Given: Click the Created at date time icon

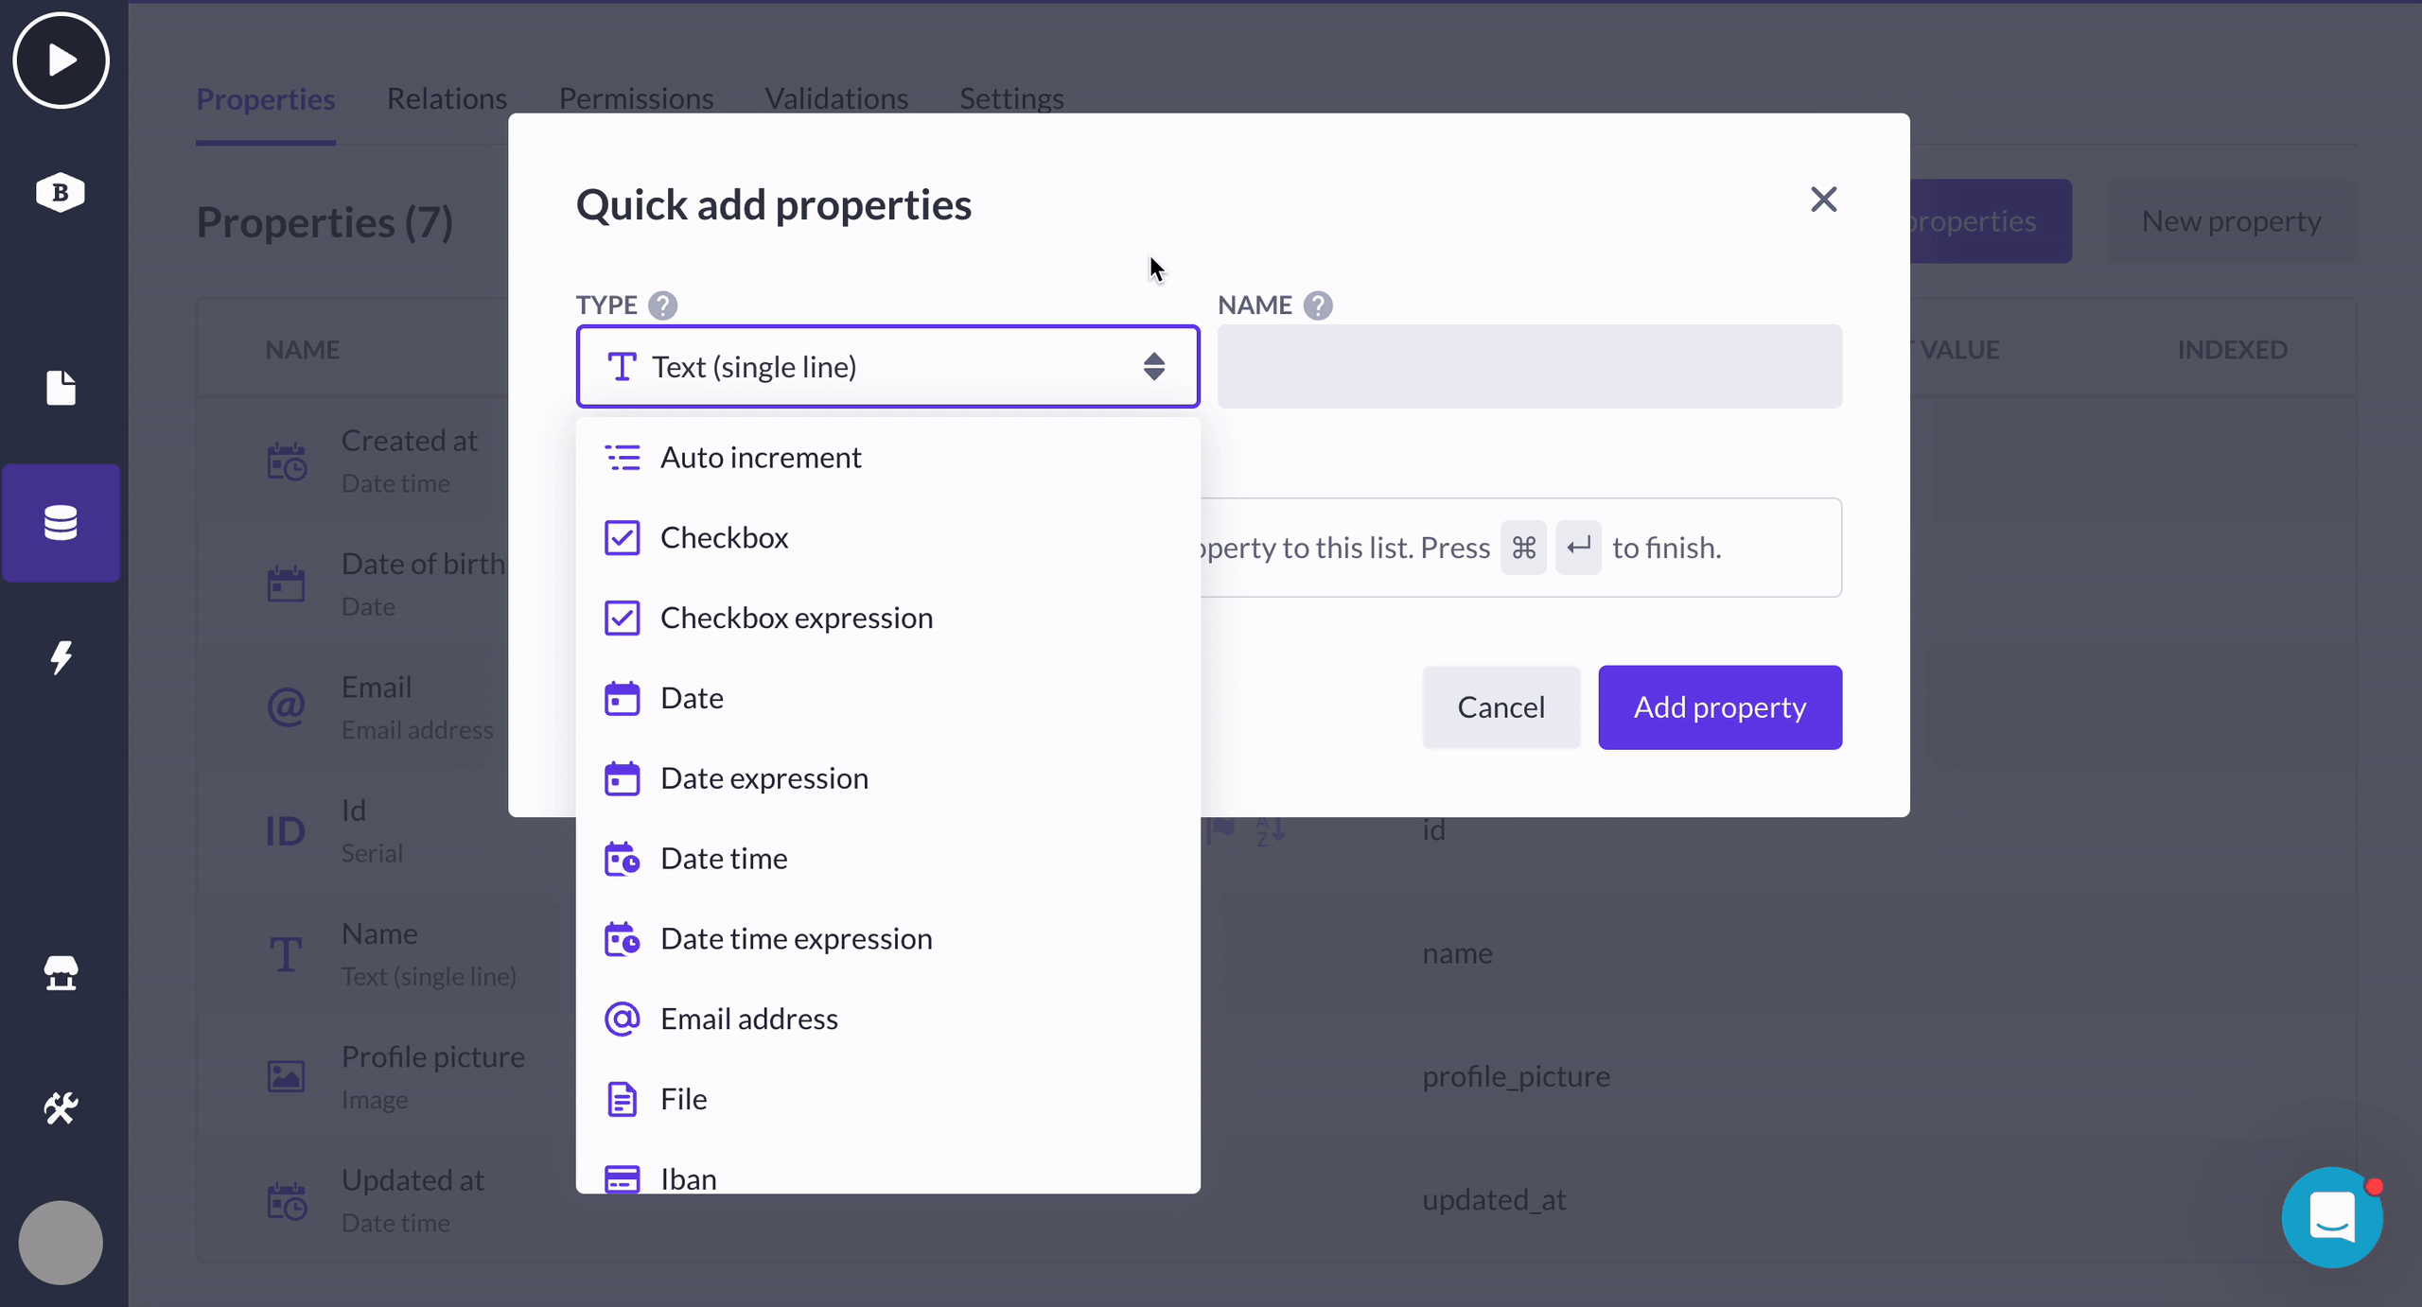Looking at the screenshot, I should (286, 462).
